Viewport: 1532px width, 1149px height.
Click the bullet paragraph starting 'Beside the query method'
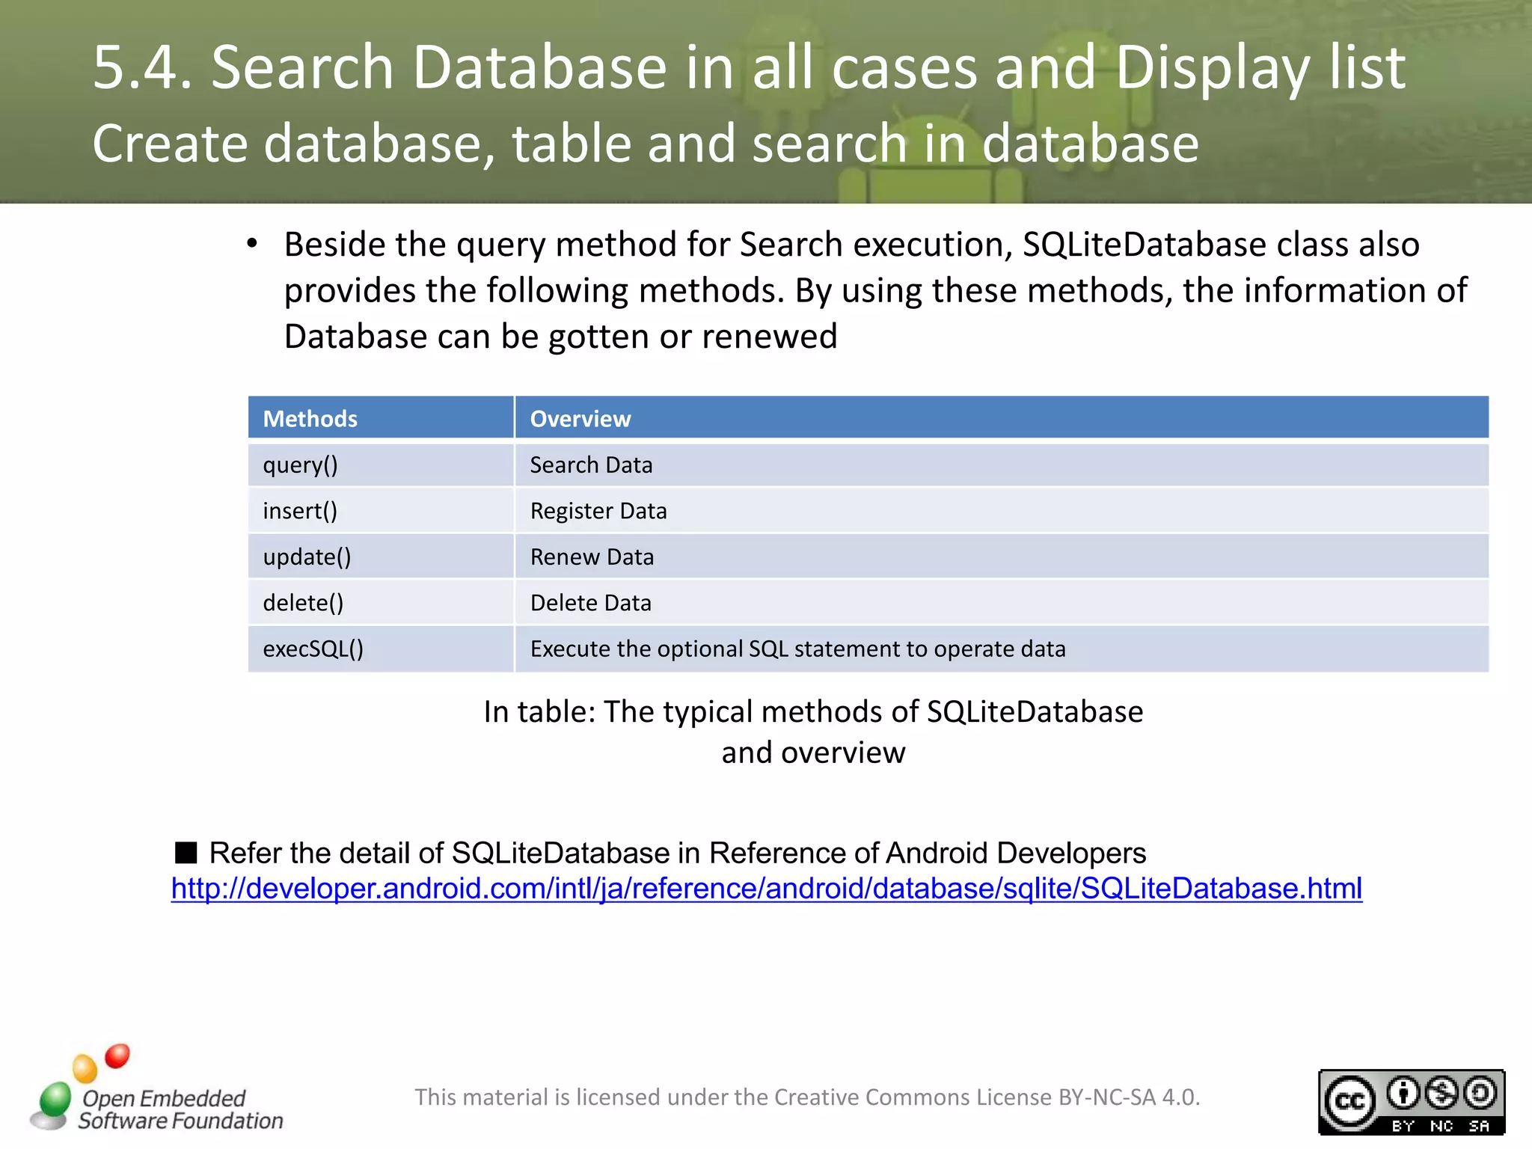(875, 290)
